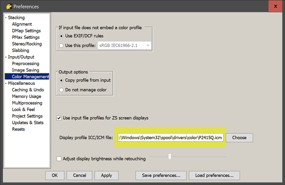Viewport: 285px width, 185px height.
Task: Click the OK button
Action: pos(54,175)
